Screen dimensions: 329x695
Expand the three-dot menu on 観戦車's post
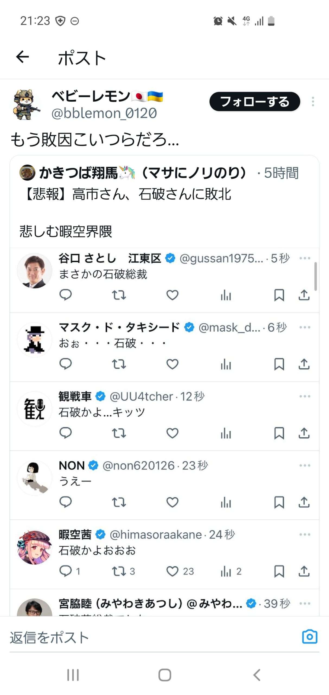[305, 396]
